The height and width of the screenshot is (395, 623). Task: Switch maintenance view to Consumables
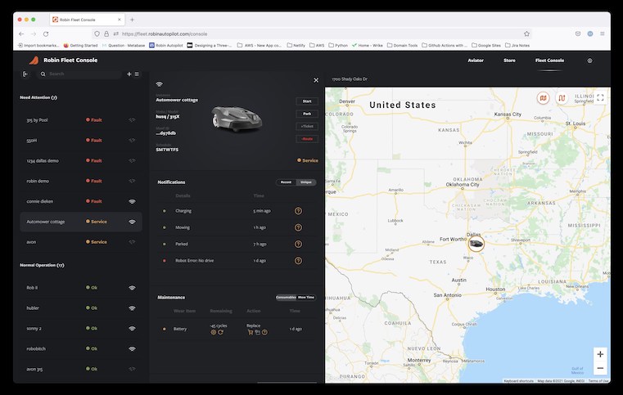click(x=286, y=298)
